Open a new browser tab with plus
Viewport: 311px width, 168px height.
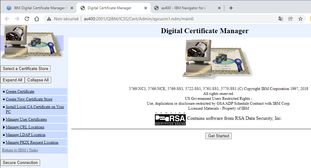point(231,8)
